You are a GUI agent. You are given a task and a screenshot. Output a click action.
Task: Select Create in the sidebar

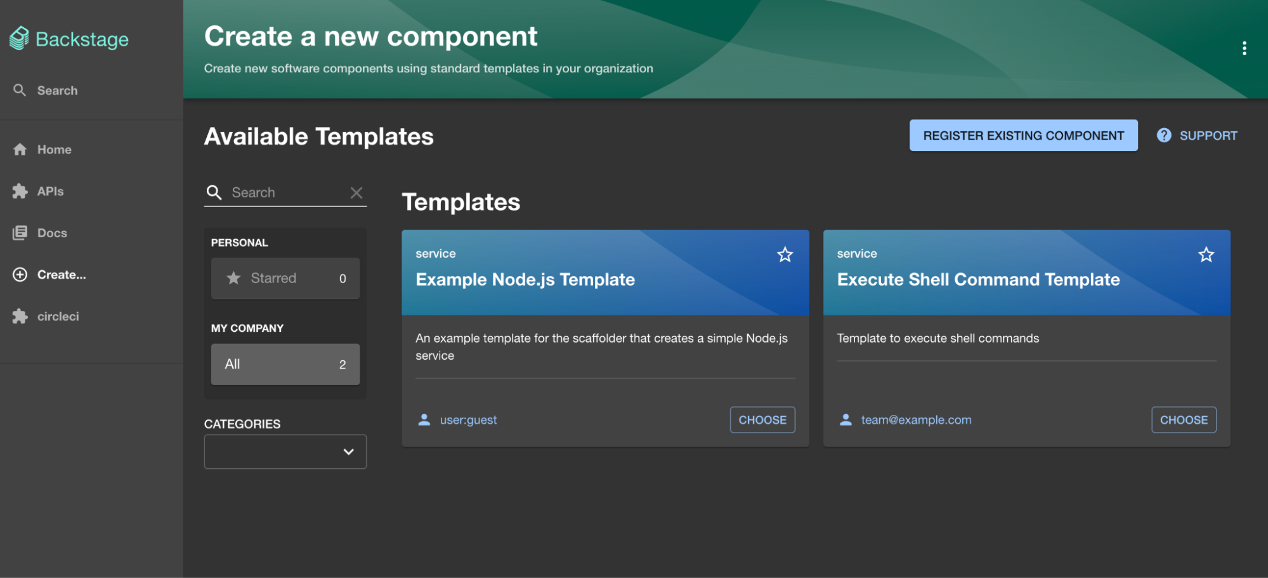(62, 274)
